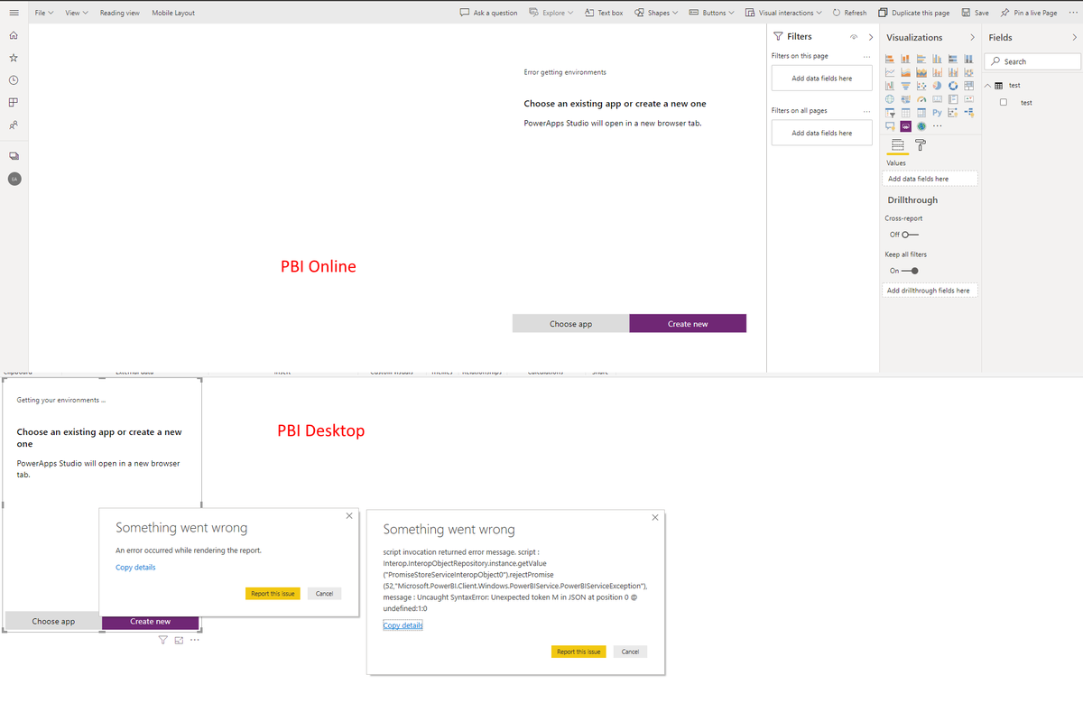Open the Format paint roller pane
This screenshot has height=703, width=1083.
[921, 145]
